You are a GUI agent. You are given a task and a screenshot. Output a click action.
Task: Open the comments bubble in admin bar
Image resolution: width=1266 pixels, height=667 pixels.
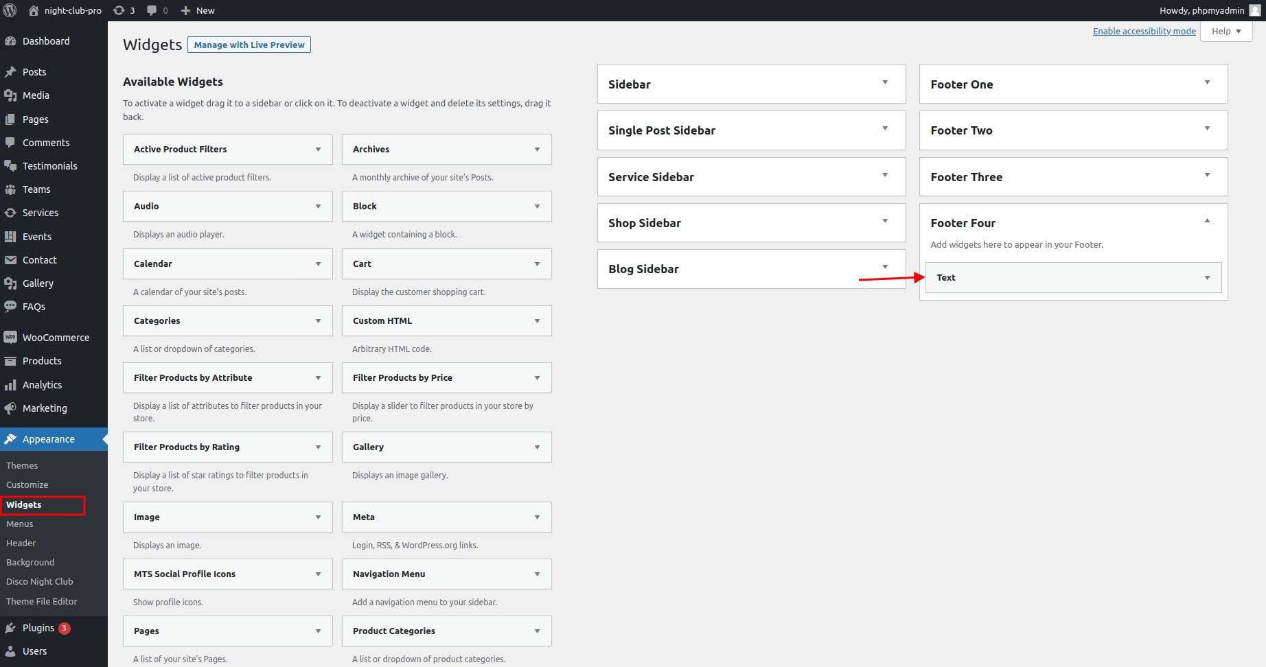pos(152,10)
